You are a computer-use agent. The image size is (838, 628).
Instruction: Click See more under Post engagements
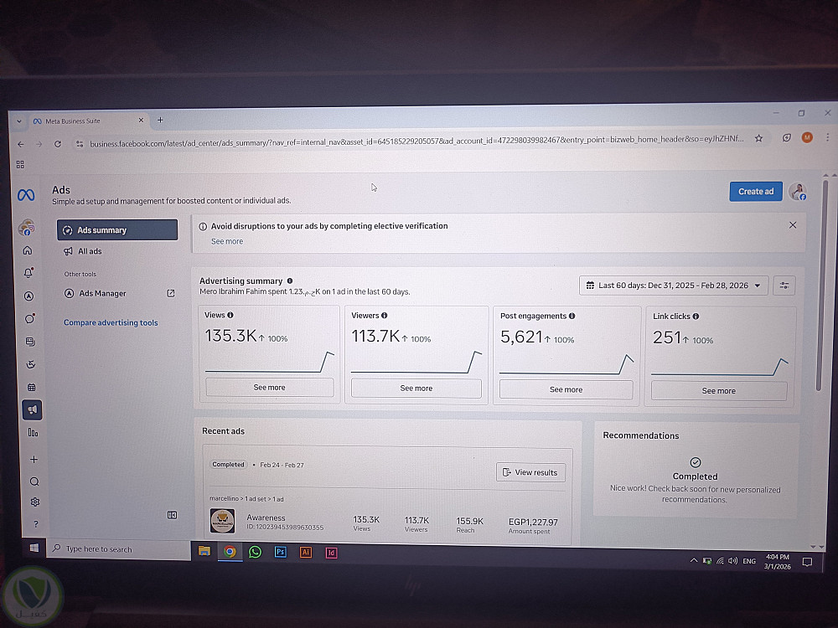(566, 389)
